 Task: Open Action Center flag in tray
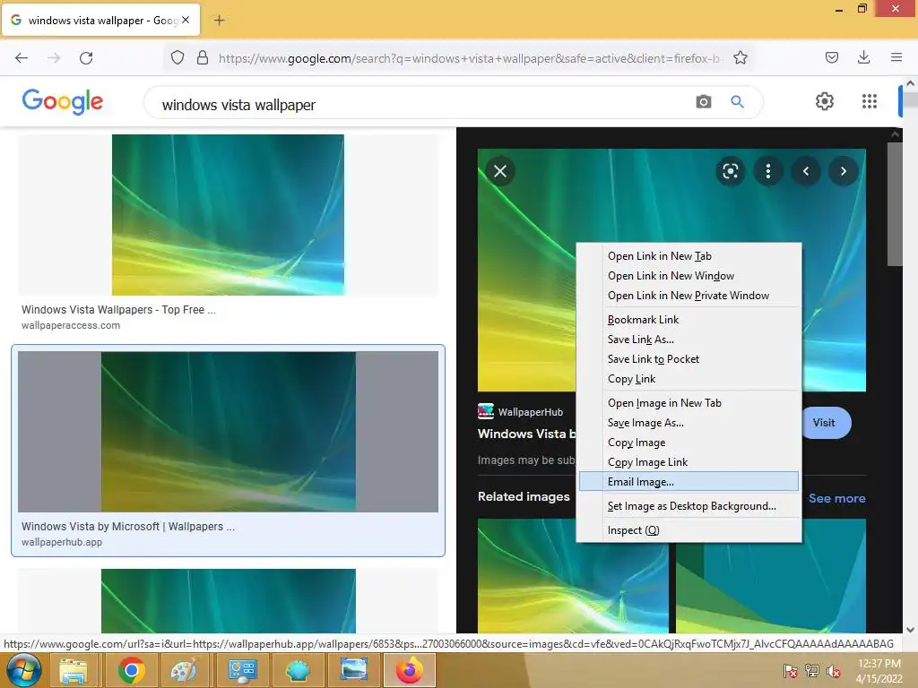click(x=790, y=670)
